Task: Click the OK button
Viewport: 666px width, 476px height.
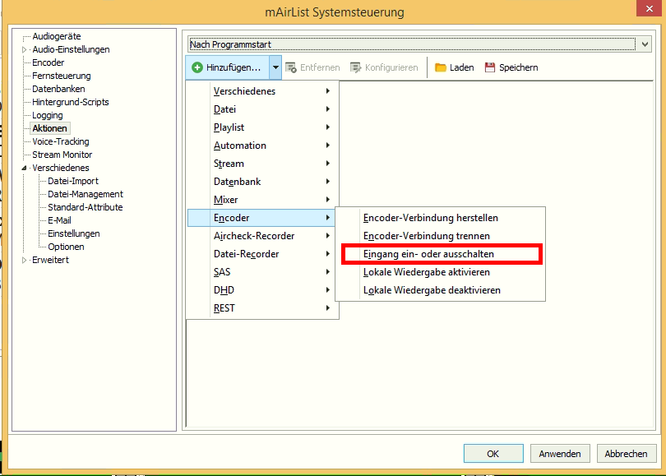Action: coord(493,454)
